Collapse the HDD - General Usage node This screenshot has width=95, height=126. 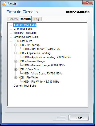[16, 61]
